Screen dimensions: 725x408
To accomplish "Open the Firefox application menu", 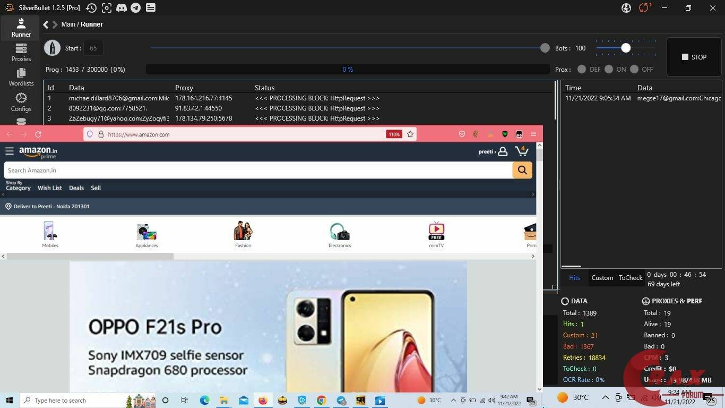I will coord(533,134).
